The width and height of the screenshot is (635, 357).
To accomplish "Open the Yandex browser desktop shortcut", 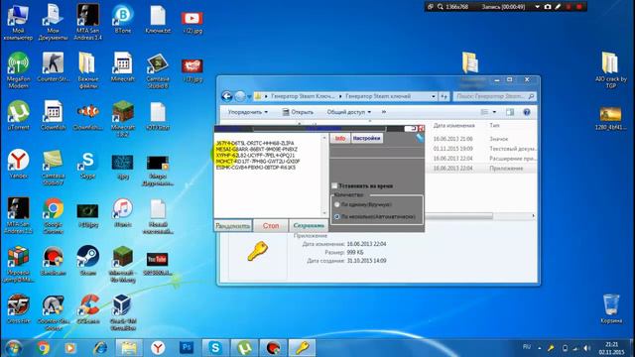I will click(18, 164).
